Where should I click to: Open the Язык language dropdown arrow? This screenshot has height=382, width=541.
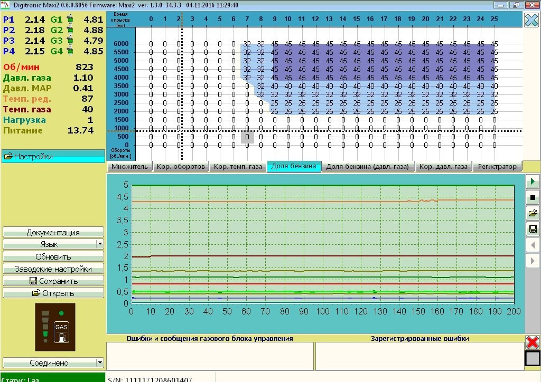pos(100,244)
